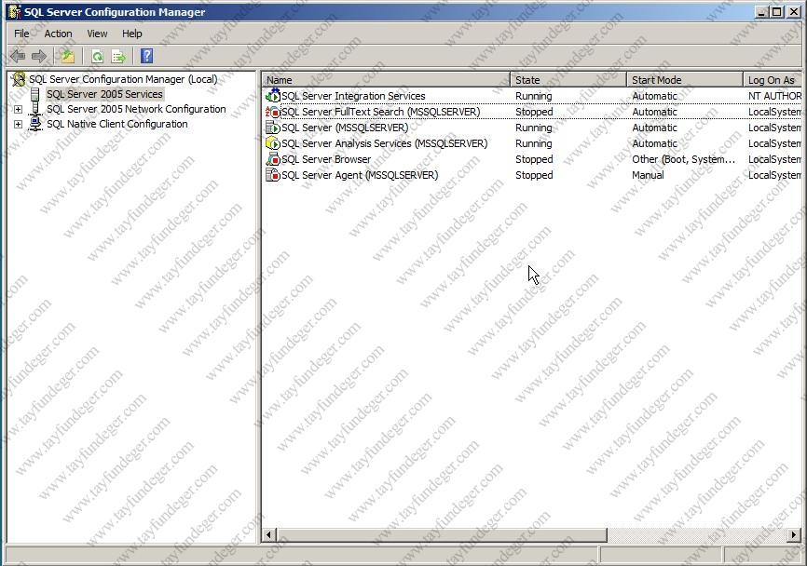
Task: Click Stopped state of FullText Search
Action: pyautogui.click(x=534, y=112)
